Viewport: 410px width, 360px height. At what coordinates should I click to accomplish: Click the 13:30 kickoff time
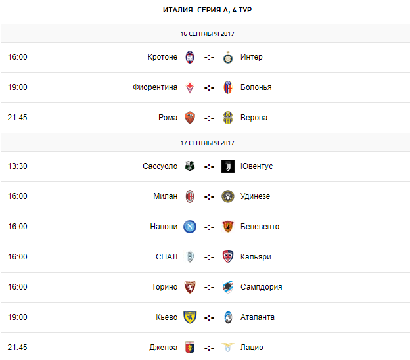[18, 166]
